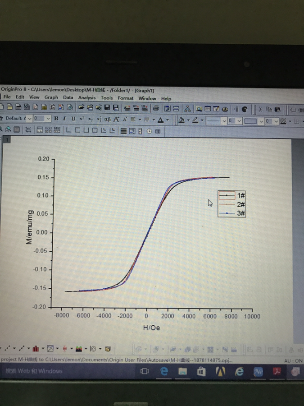Open the Data menu
The image size is (304, 406).
point(68,97)
